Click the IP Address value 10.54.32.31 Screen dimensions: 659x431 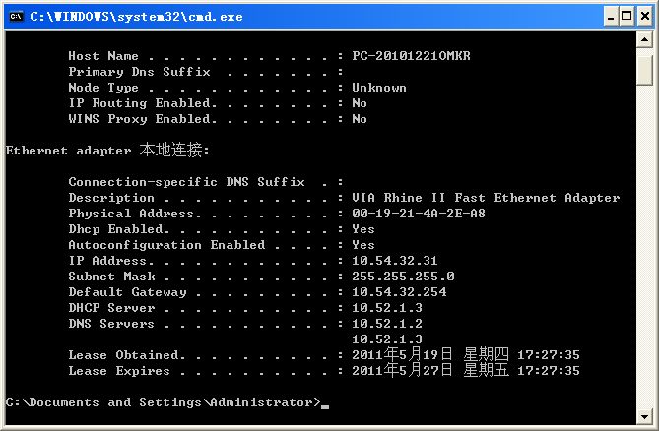coord(394,261)
